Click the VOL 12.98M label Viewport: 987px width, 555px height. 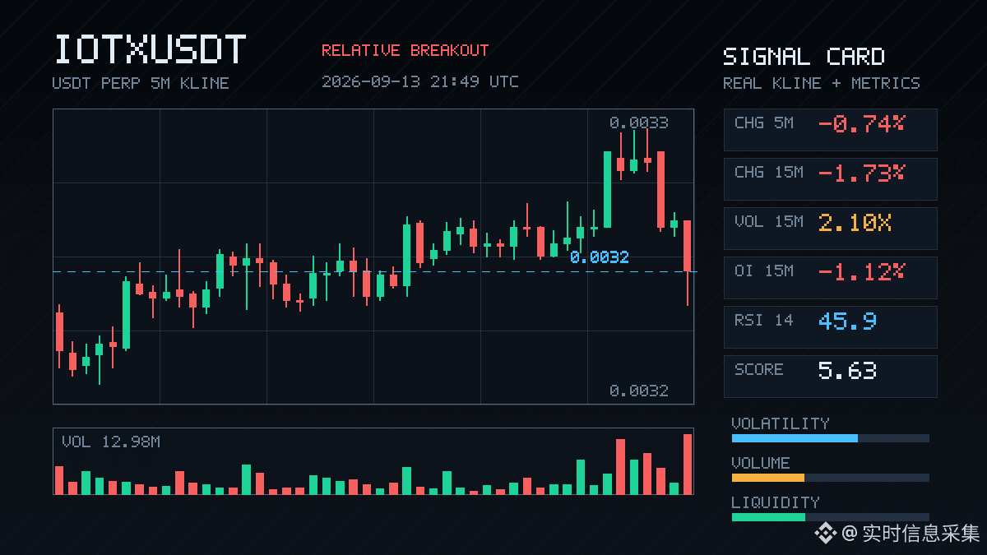coord(111,442)
